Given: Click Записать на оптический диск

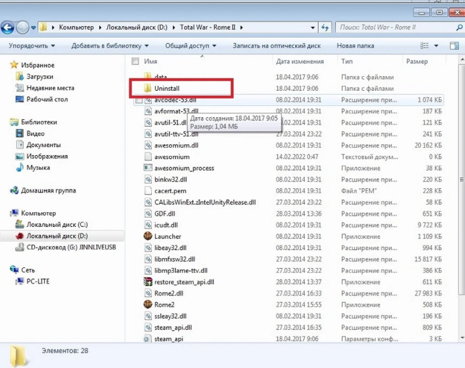Looking at the screenshot, I should coord(277,45).
